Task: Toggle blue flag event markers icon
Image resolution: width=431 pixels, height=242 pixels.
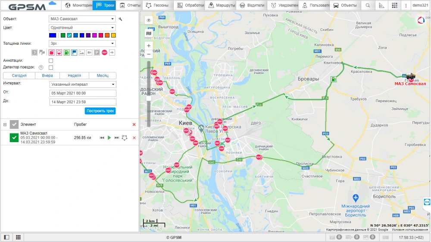Action: coord(74,53)
